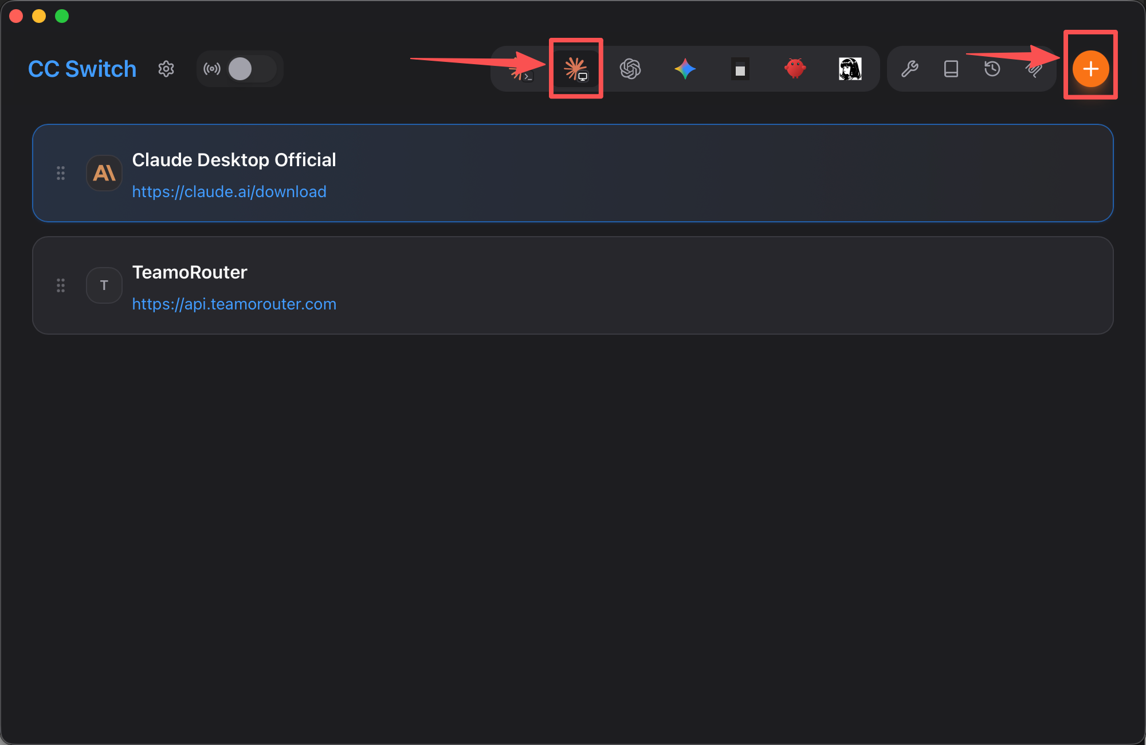
Task: Grab the drag handle of Claude Desktop Official
Action: tap(61, 173)
